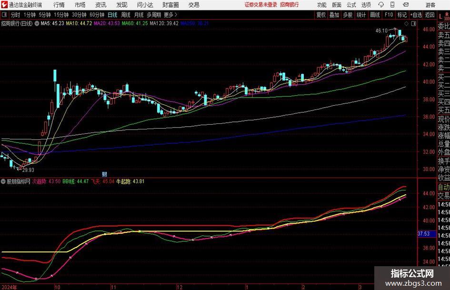450x290 pixels.
Task: Toggle the left panel icon beside 分时
Action: [x=4, y=15]
